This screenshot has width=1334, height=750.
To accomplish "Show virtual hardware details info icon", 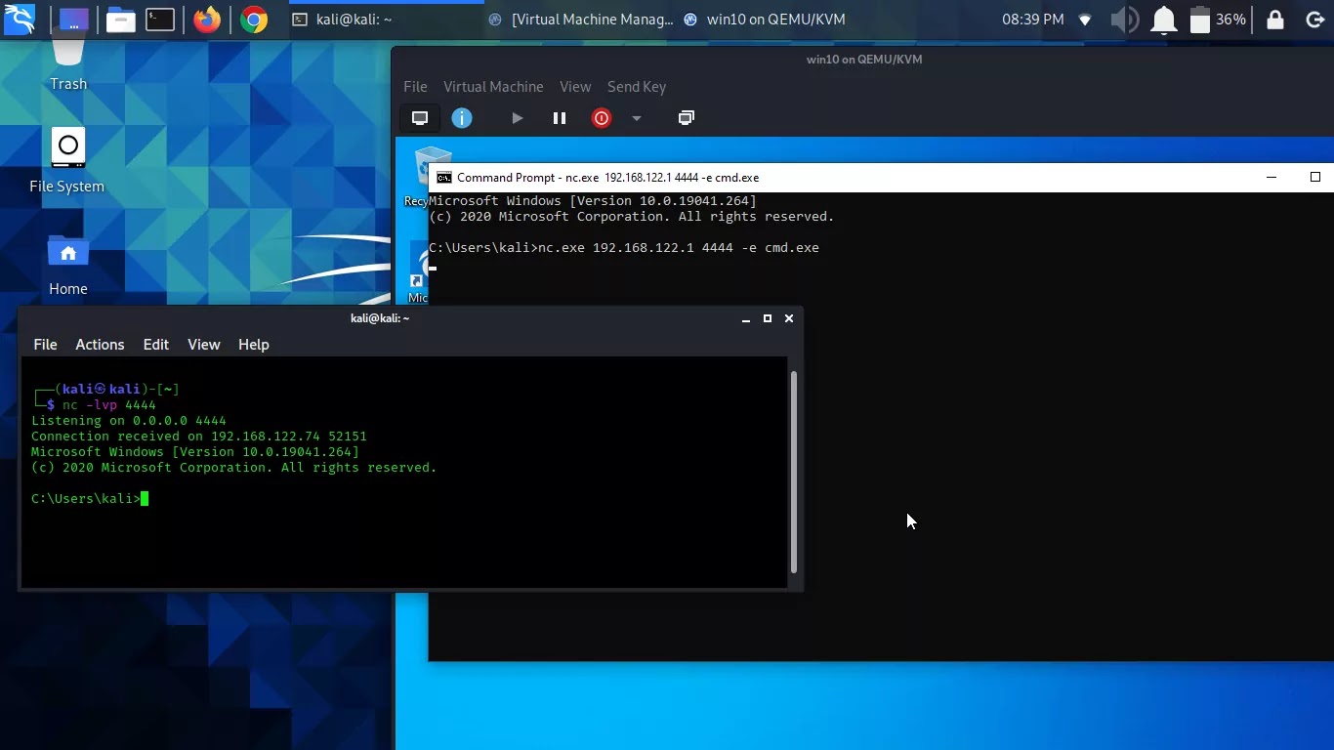I will (462, 118).
